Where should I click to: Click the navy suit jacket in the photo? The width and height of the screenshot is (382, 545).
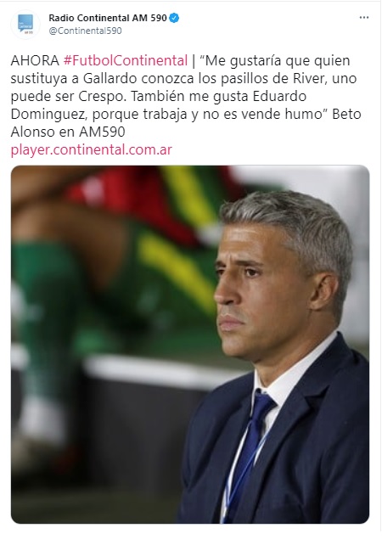click(x=306, y=452)
